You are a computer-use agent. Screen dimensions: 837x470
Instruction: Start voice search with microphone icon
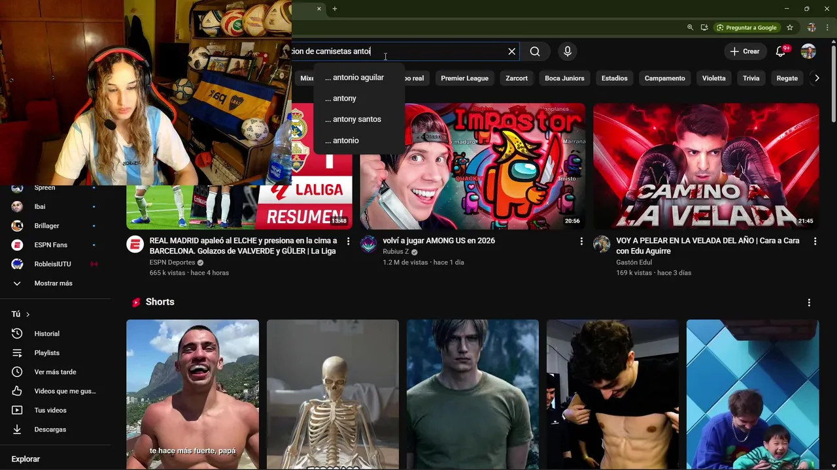pyautogui.click(x=568, y=52)
